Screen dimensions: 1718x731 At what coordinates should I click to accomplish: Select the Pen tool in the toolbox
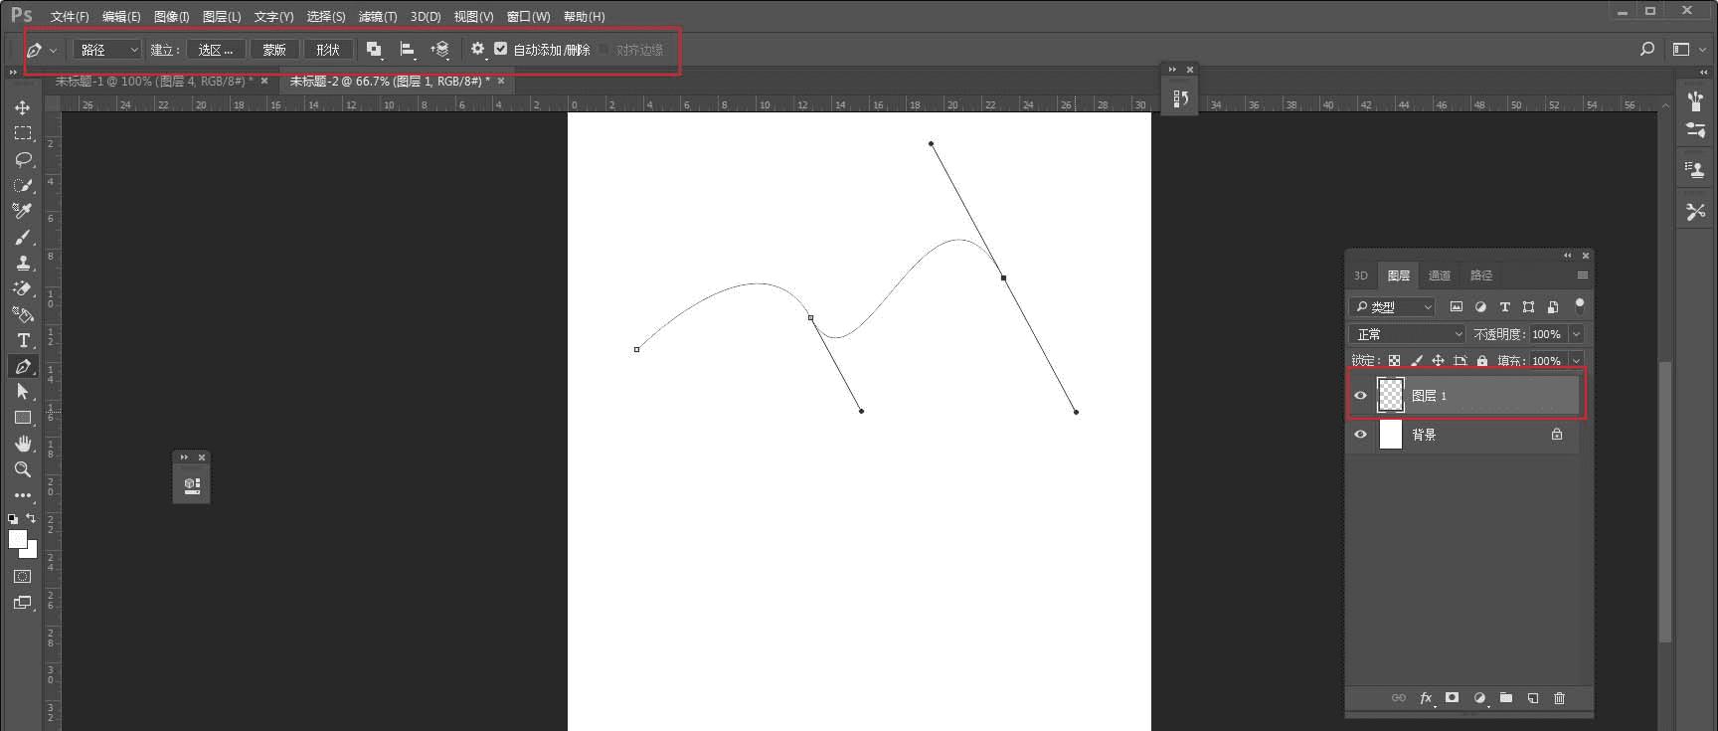pos(22,366)
